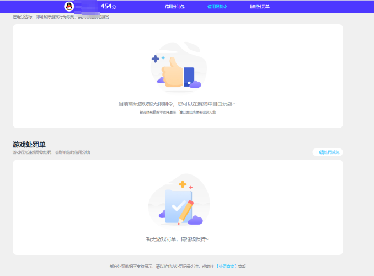374x276 pixels.
Task: Switch to the highlighted 信用限制令 tab
Action: click(x=217, y=7)
